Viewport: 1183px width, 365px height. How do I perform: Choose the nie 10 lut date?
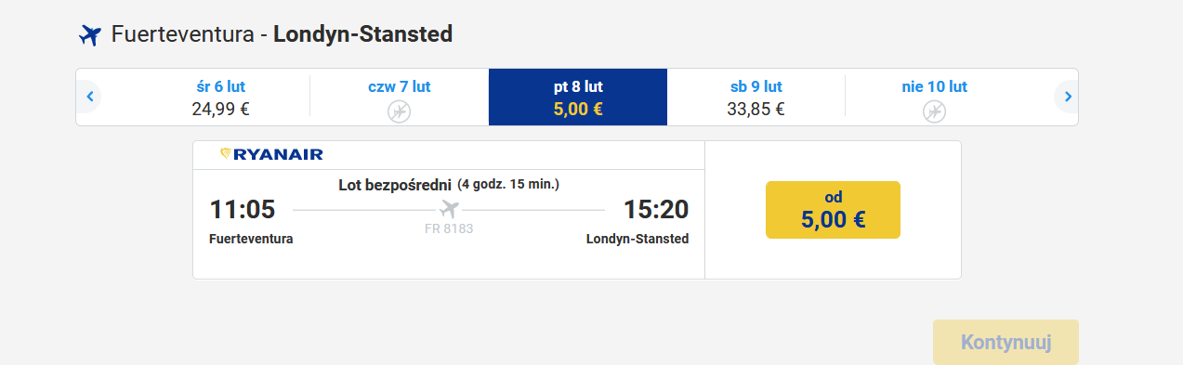(x=935, y=98)
